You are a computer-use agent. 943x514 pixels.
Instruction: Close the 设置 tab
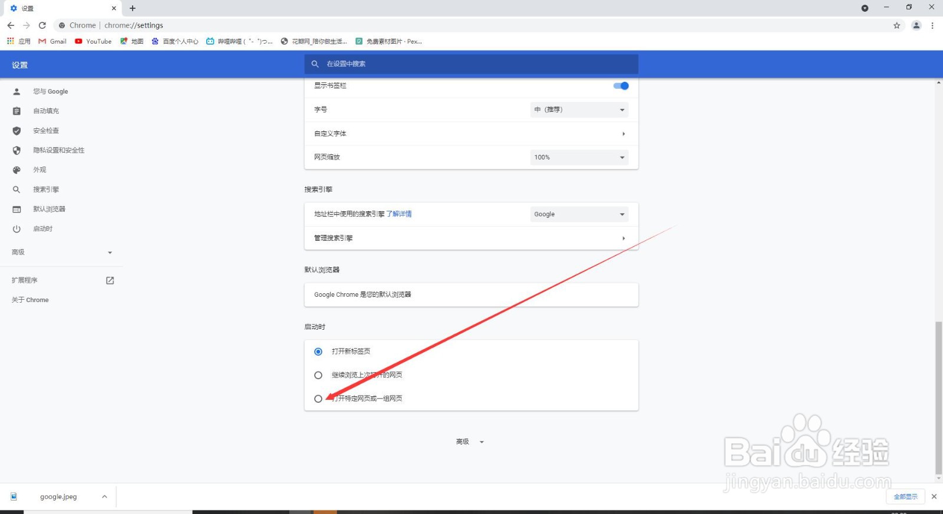coord(114,8)
